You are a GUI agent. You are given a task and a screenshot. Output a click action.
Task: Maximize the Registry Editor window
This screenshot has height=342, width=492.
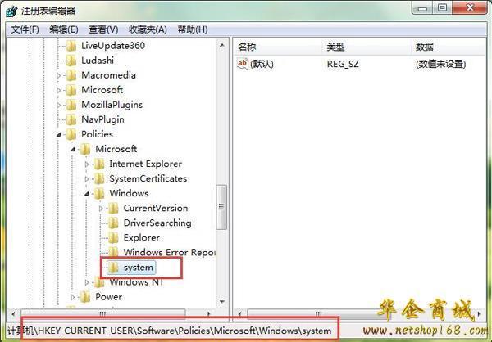pos(443,7)
